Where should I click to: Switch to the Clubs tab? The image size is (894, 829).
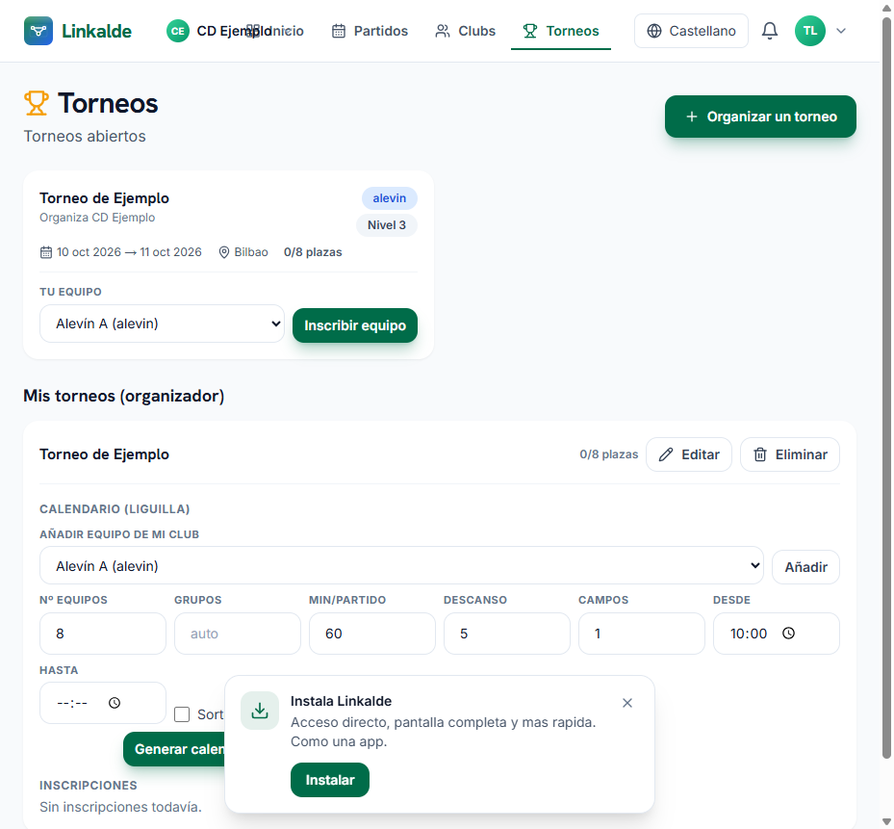(465, 31)
